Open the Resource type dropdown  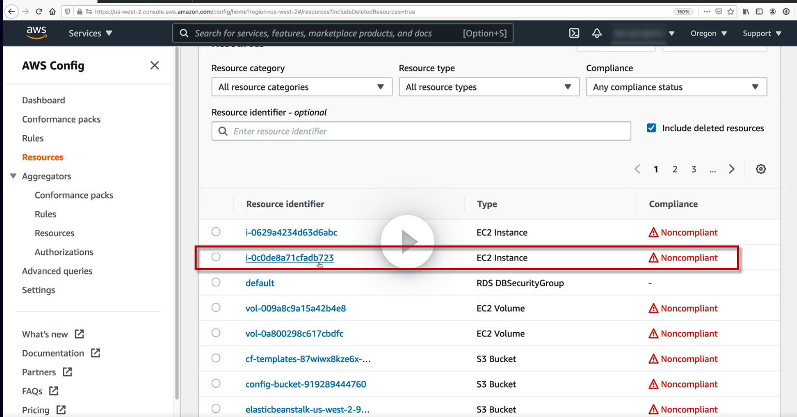pos(489,87)
